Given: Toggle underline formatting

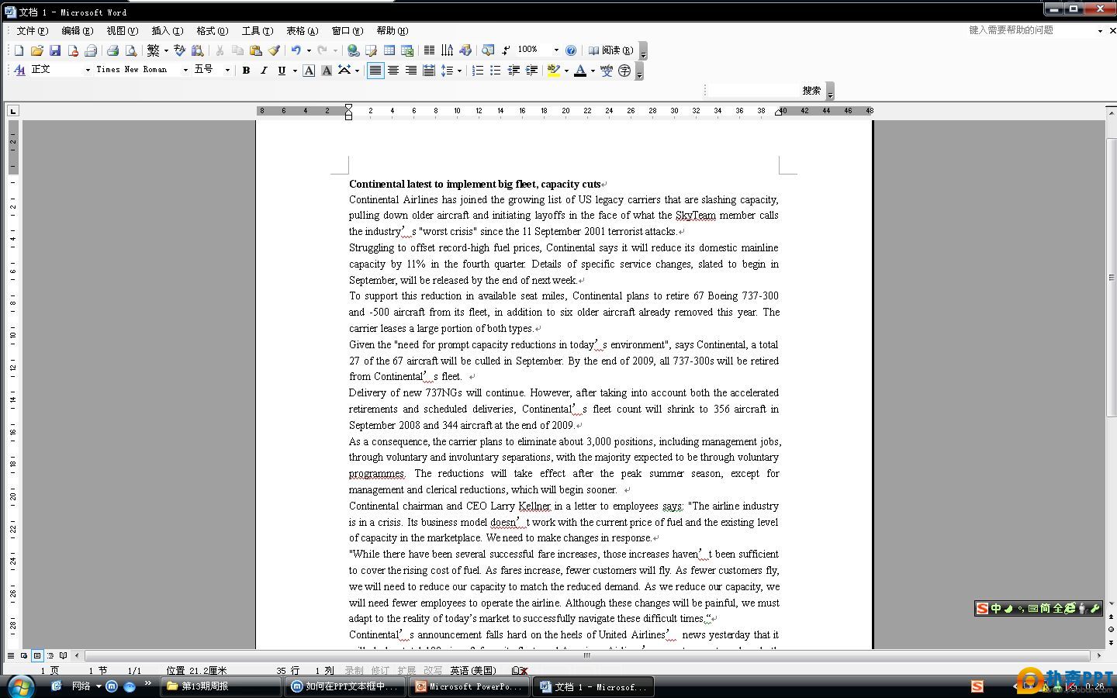Looking at the screenshot, I should [x=282, y=71].
